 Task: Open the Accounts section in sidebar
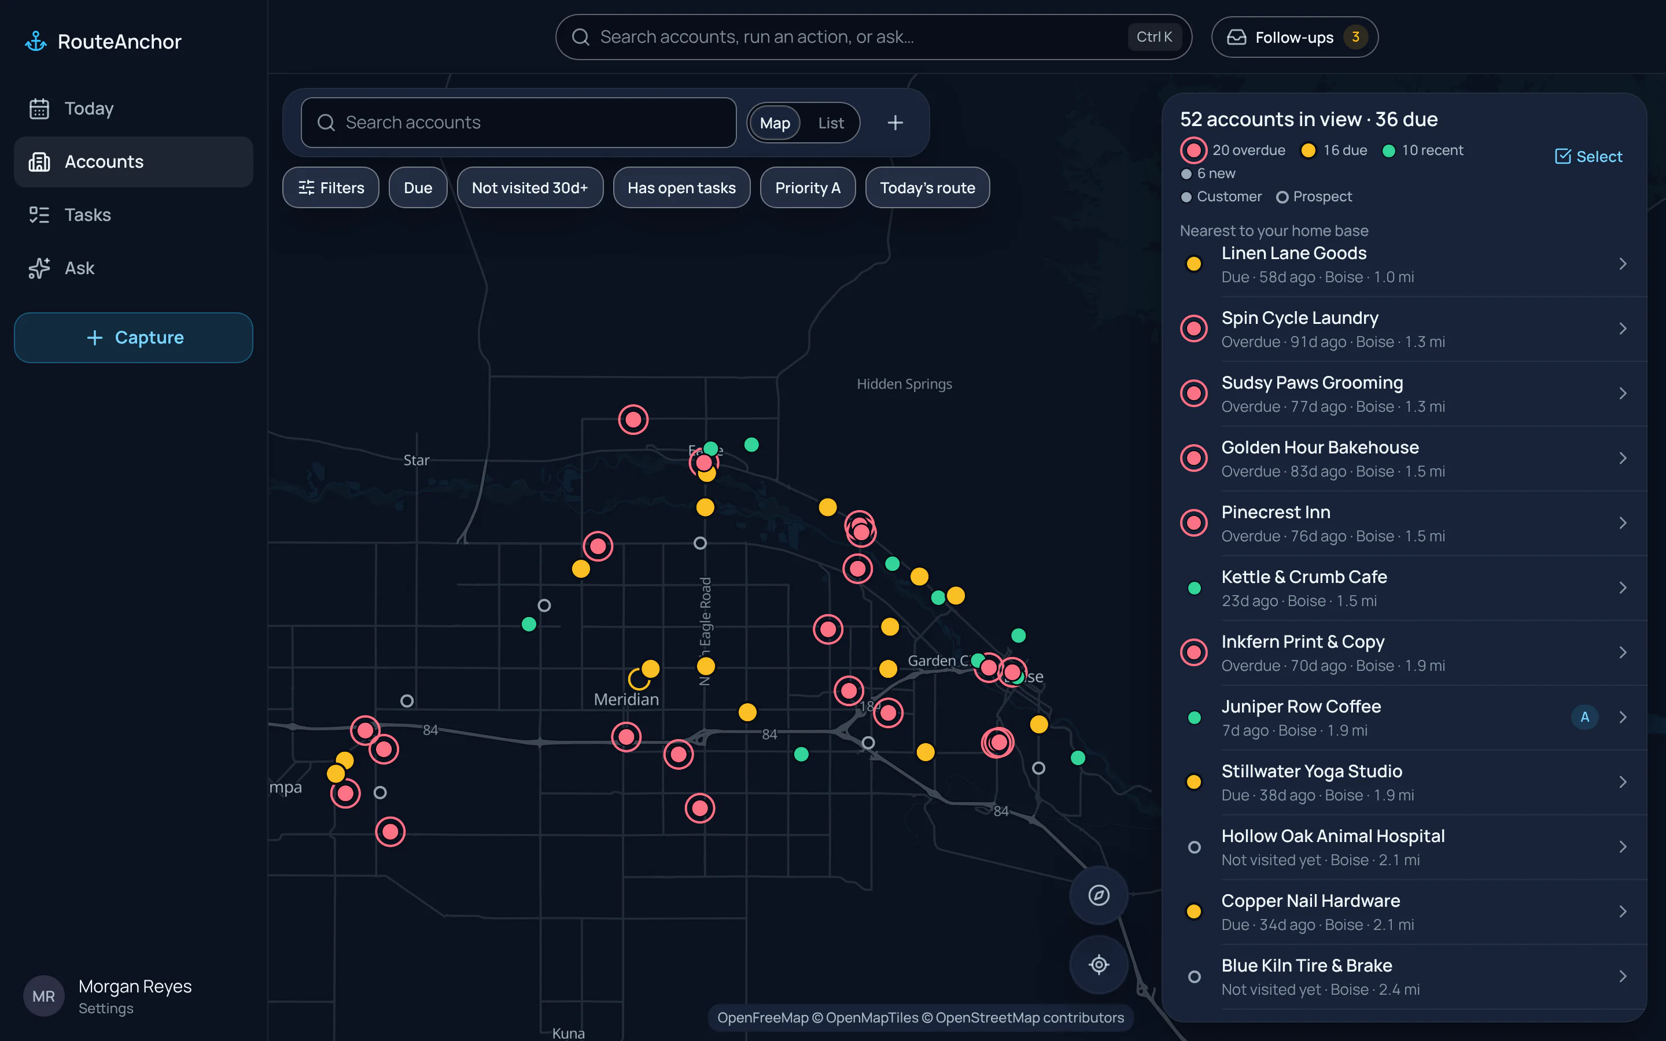(134, 162)
